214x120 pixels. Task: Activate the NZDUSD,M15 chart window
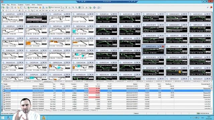click(151, 68)
